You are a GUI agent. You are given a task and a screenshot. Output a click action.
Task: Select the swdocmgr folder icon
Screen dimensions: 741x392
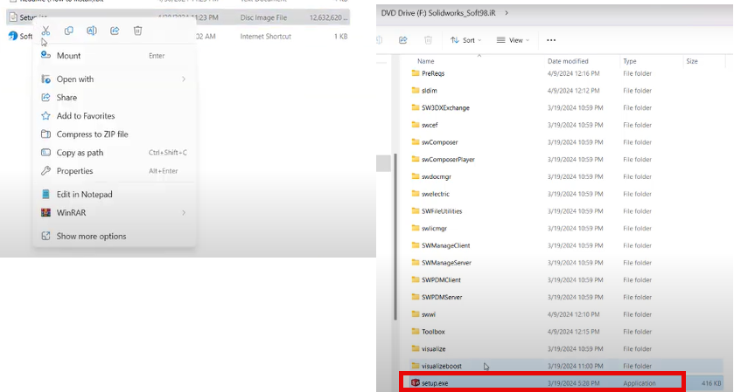click(x=416, y=176)
